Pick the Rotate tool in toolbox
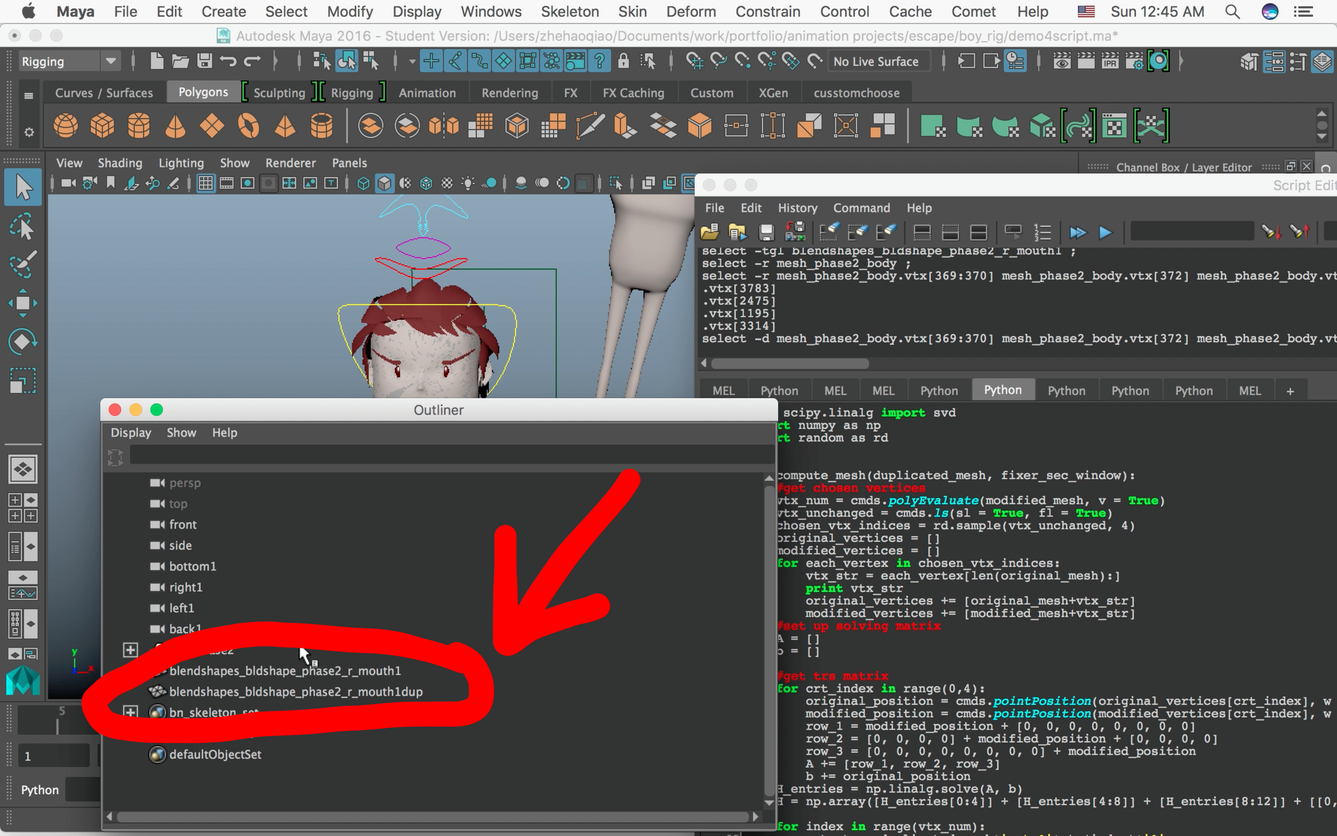The height and width of the screenshot is (836, 1337). point(22,341)
